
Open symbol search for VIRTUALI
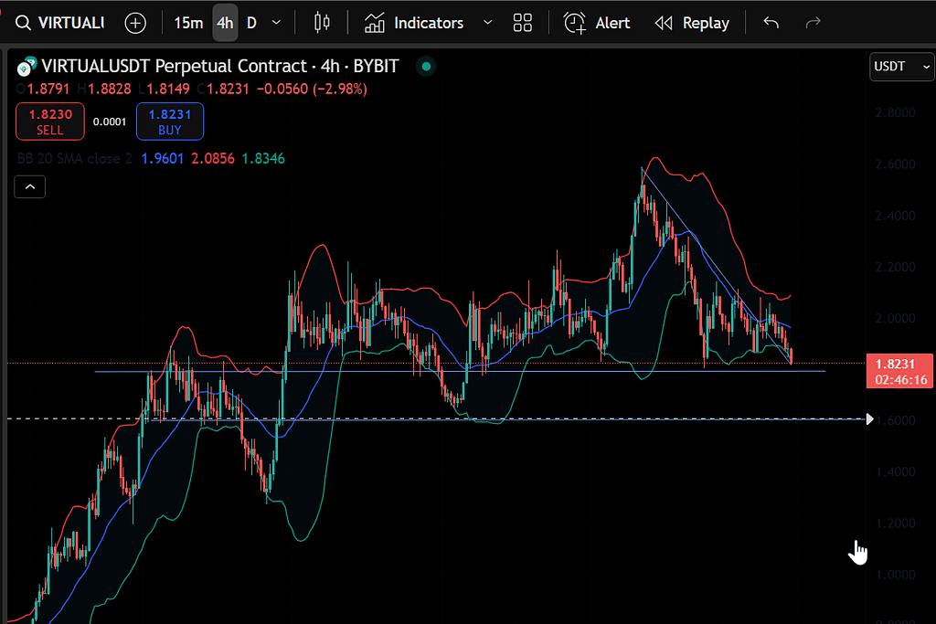pyautogui.click(x=59, y=23)
